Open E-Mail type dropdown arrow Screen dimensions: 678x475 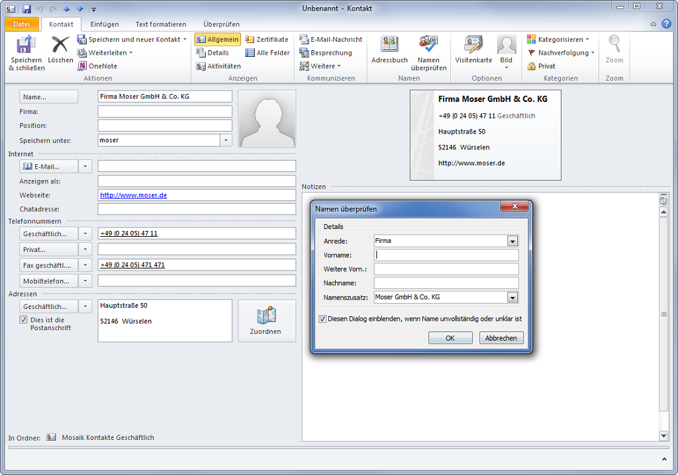[85, 167]
